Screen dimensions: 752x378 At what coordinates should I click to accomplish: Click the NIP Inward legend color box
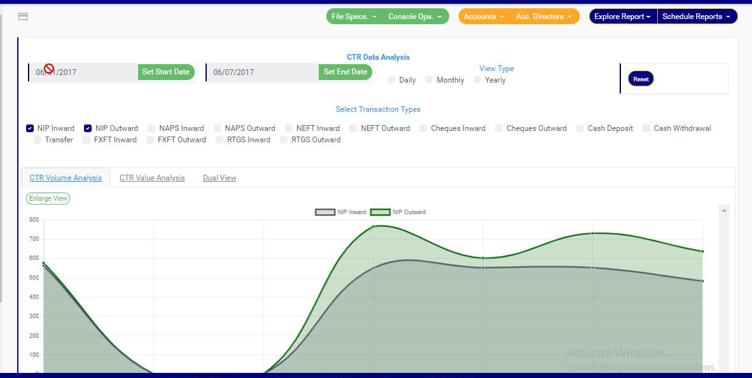tap(325, 212)
